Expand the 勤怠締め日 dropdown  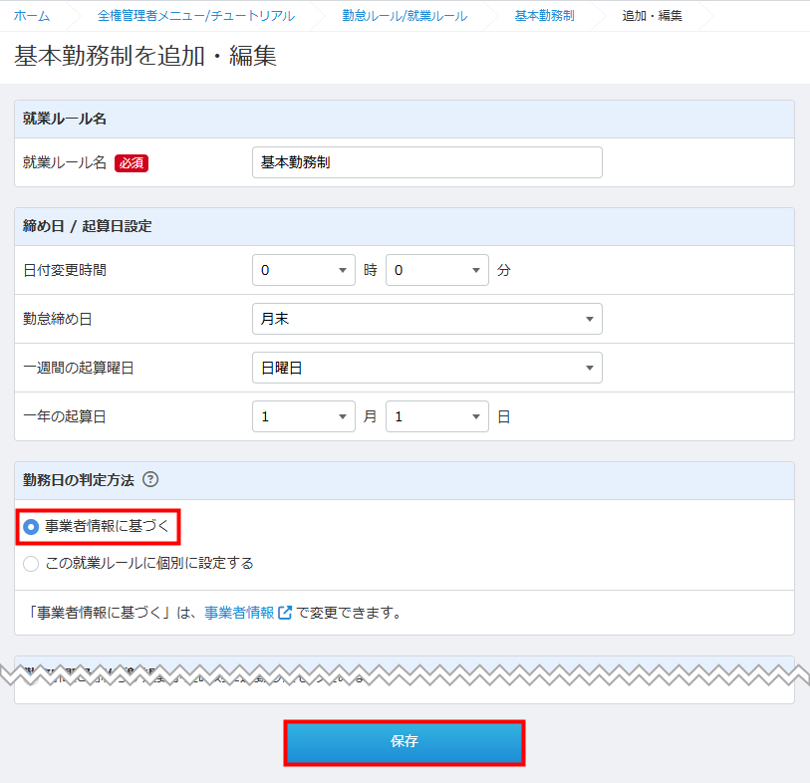tap(426, 319)
